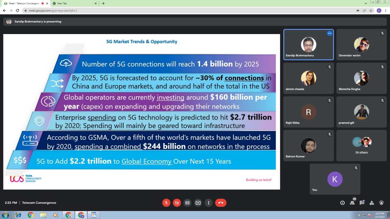Open Windows Start menu
This screenshot has width=390, height=219.
point(5,215)
